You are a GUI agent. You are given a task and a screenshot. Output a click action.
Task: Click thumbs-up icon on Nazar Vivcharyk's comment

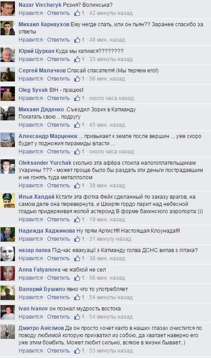point(77,13)
